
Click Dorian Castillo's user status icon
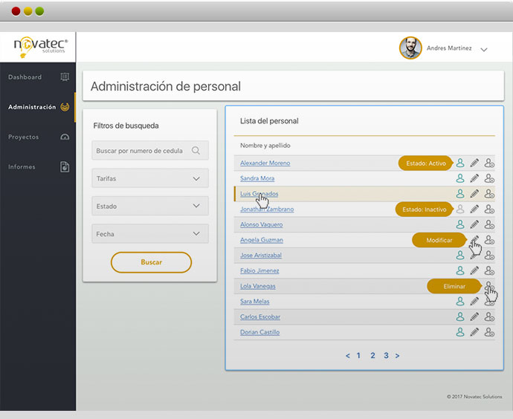[460, 332]
